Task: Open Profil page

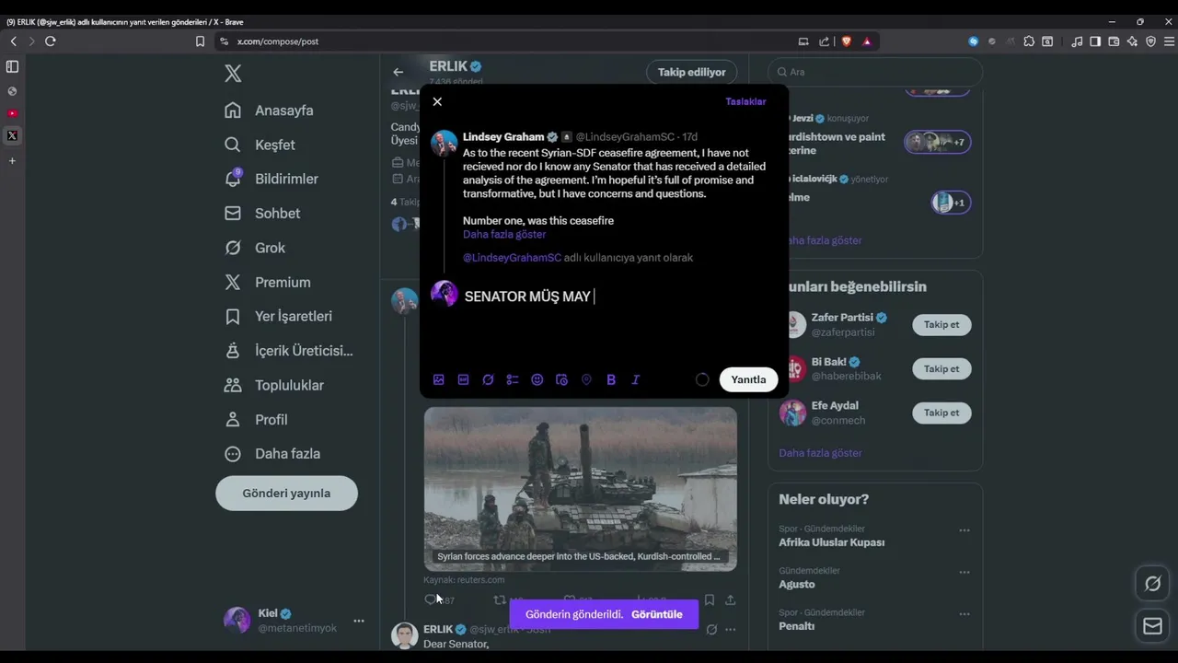Action: tap(257, 420)
